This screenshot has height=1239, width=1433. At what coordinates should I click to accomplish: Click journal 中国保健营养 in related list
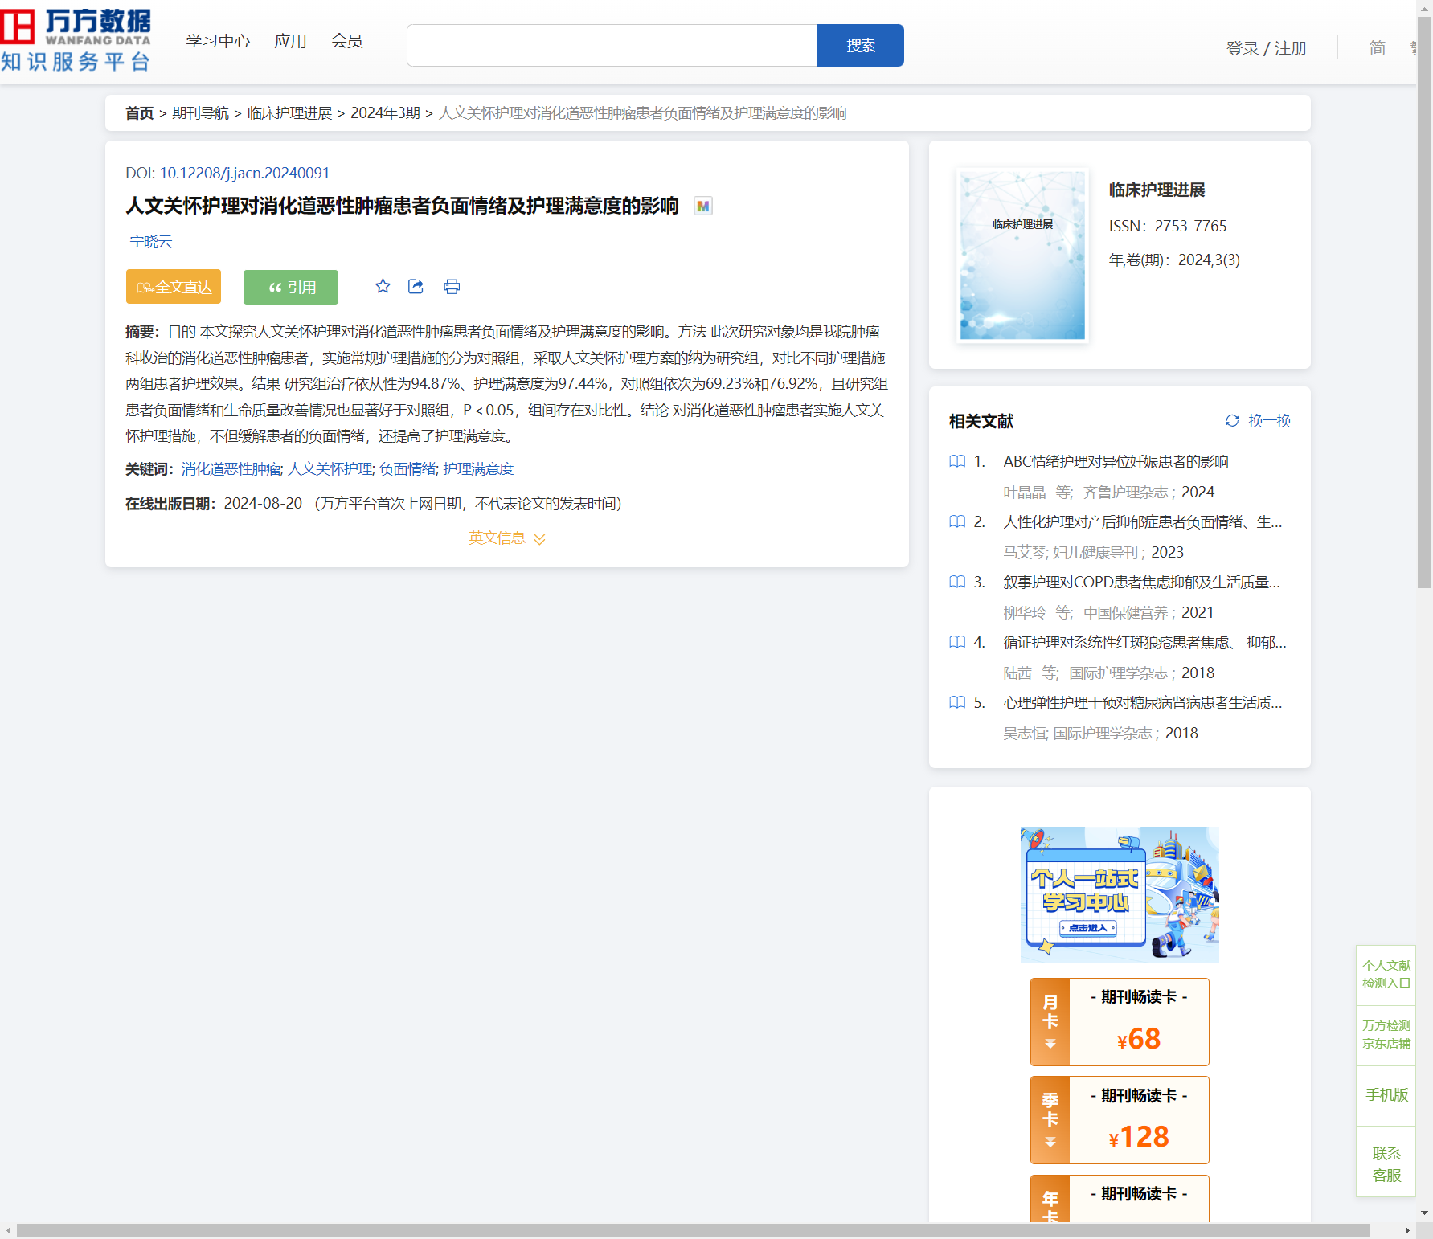[1126, 612]
